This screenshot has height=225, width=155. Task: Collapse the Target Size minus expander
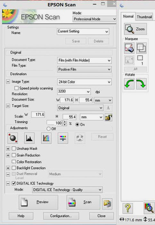(x=8, y=106)
